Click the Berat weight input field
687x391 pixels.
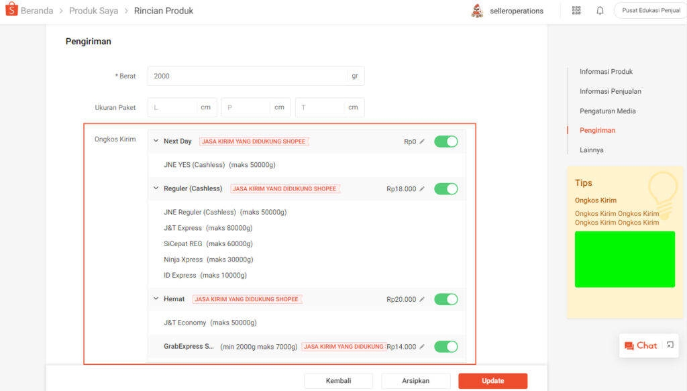(x=256, y=76)
